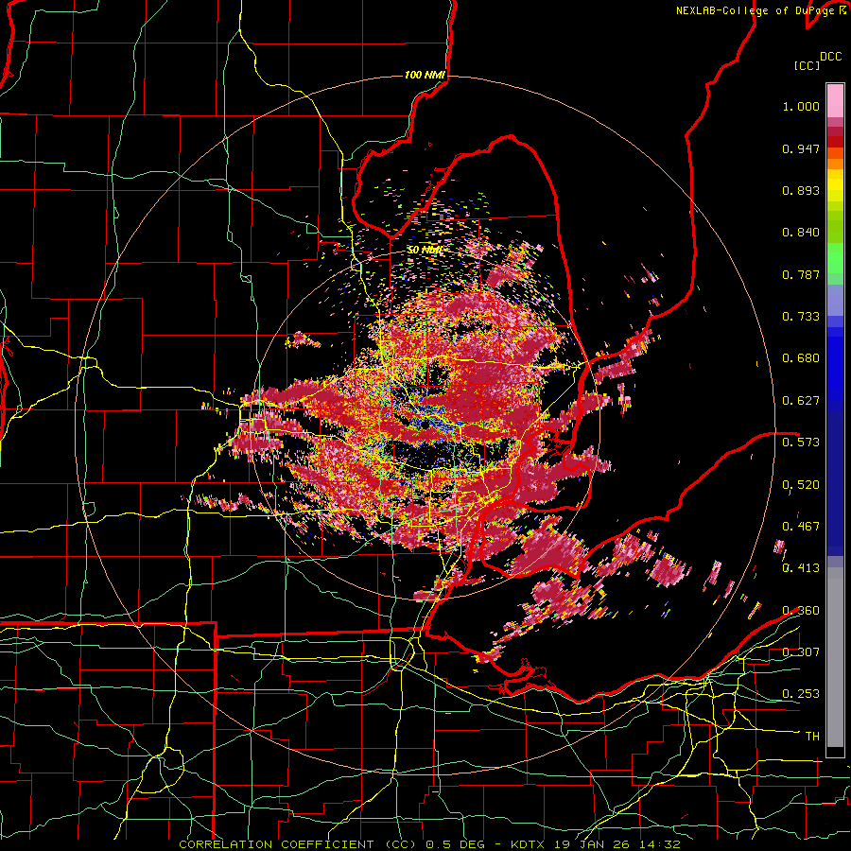Select the 0.307 scale value
851x851 pixels.
point(801,652)
